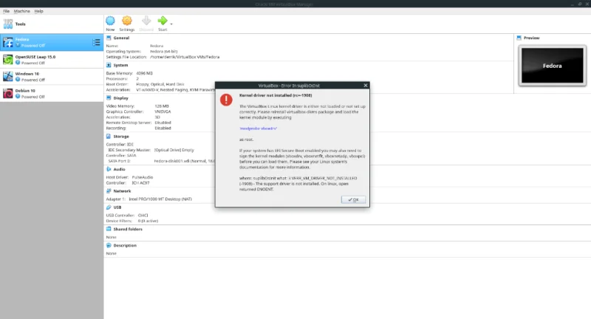Screen dimensions: 591x319
Task: Click the Description section icon
Action: (x=109, y=245)
